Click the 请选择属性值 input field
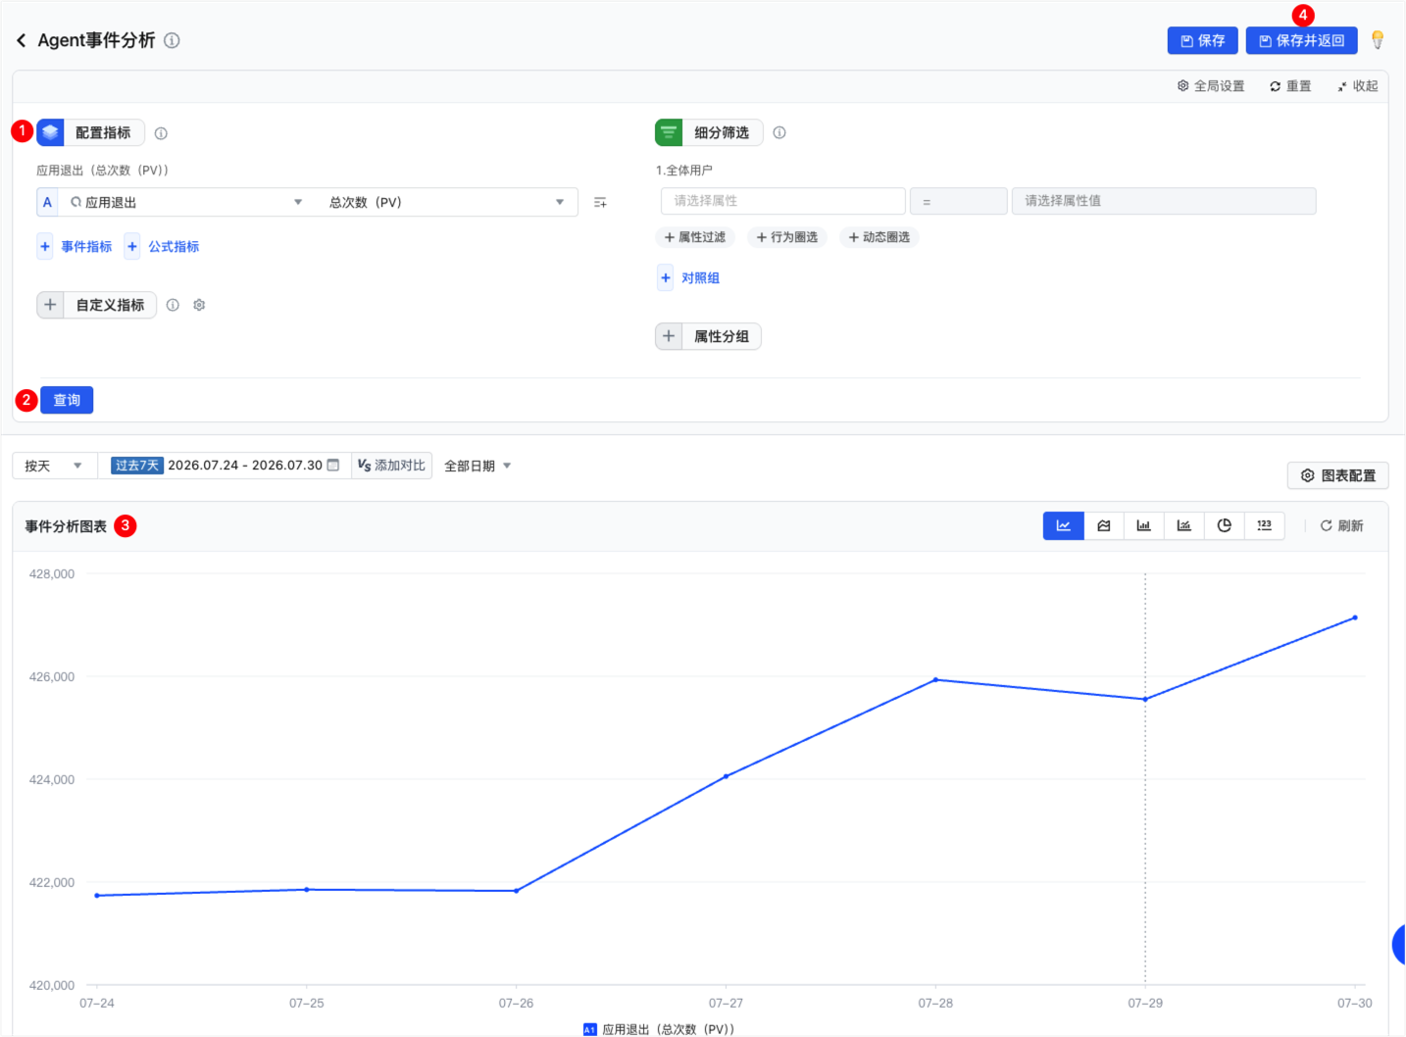The width and height of the screenshot is (1406, 1037). (1164, 201)
